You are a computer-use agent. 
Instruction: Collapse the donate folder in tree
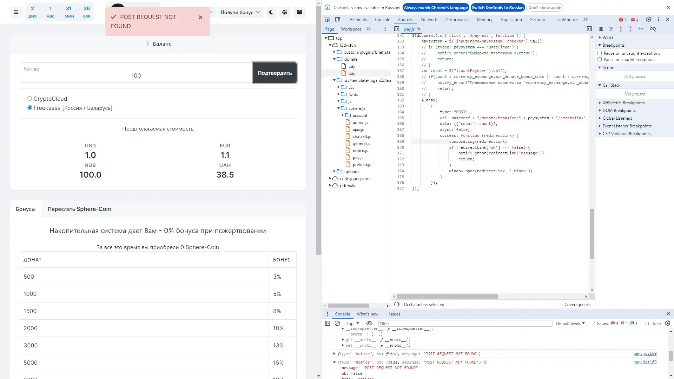pyautogui.click(x=334, y=59)
